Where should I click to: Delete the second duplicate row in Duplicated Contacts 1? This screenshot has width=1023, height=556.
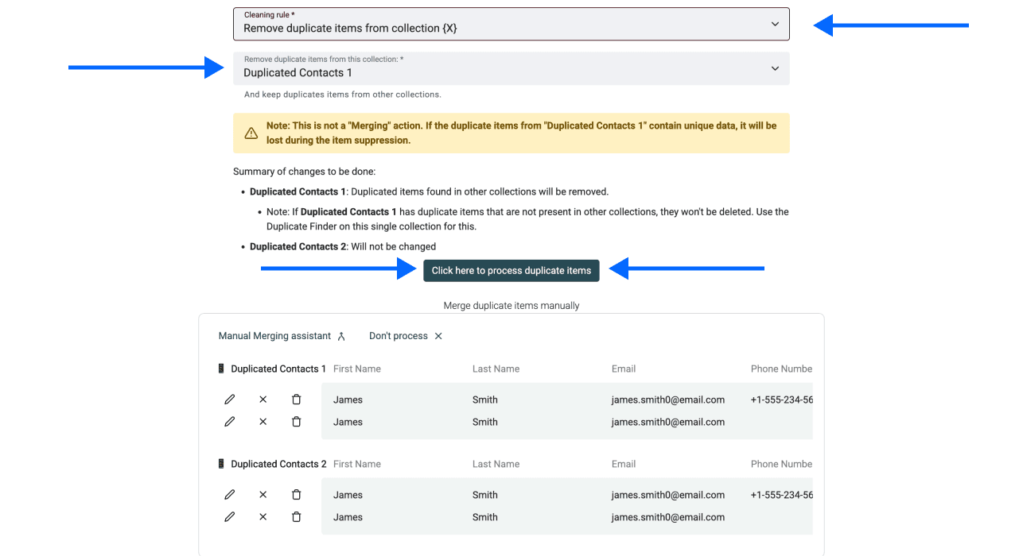(x=296, y=422)
